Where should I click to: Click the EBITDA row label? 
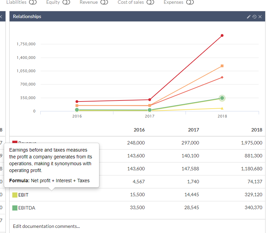(x=27, y=208)
